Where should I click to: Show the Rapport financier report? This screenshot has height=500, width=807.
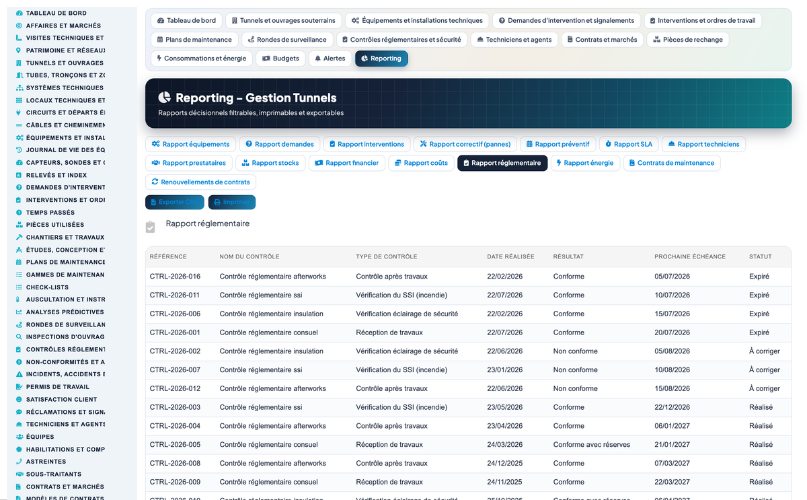coord(347,163)
